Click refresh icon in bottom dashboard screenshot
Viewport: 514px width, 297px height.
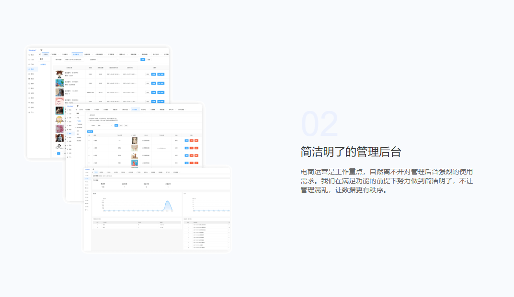94,169
